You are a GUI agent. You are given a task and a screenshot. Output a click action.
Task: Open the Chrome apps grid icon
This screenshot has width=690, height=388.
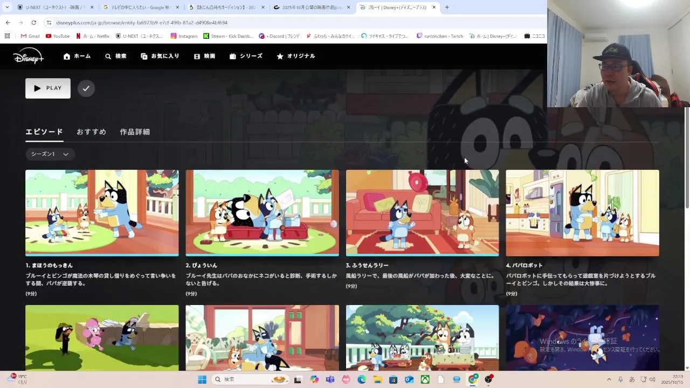7,36
